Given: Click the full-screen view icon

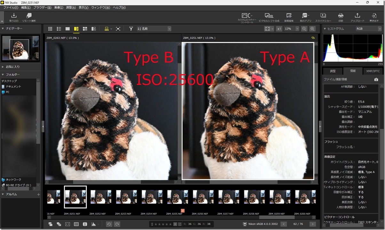Looking at the screenshot, I should pyautogui.click(x=118, y=29).
